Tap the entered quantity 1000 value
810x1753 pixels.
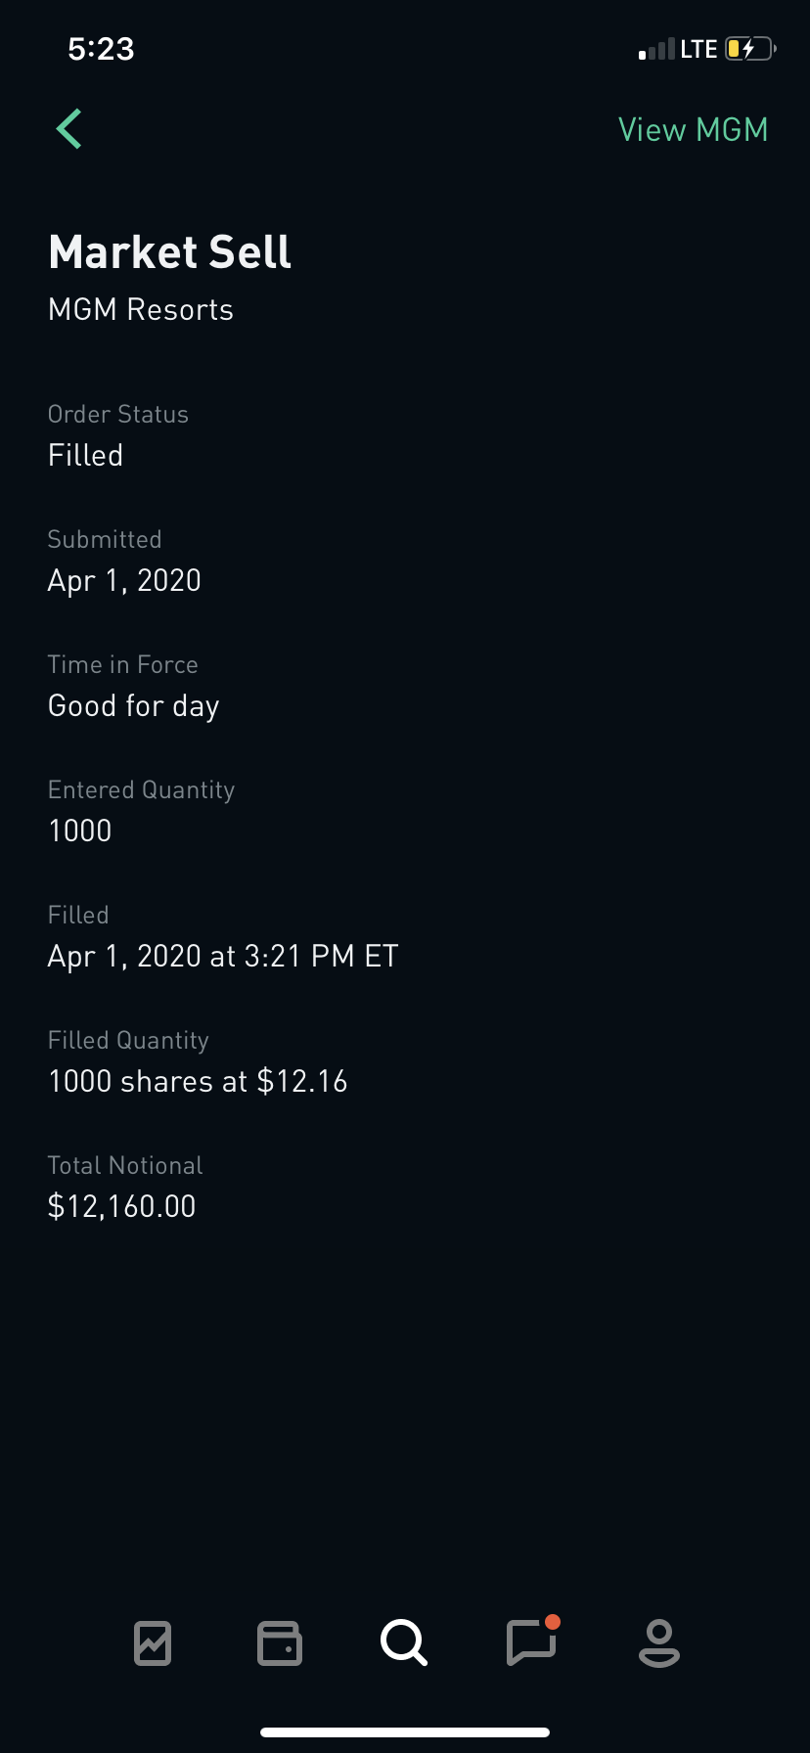tap(80, 832)
